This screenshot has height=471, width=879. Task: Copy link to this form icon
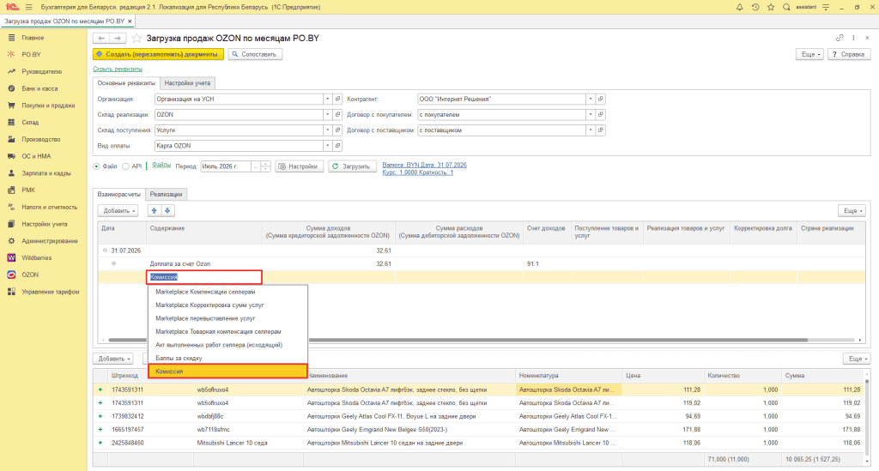click(x=840, y=38)
